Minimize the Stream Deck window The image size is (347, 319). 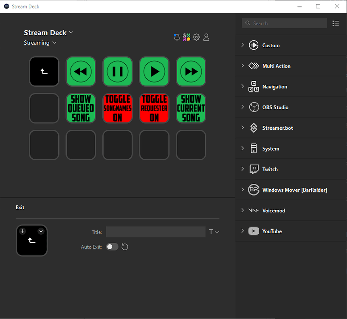(x=299, y=6)
